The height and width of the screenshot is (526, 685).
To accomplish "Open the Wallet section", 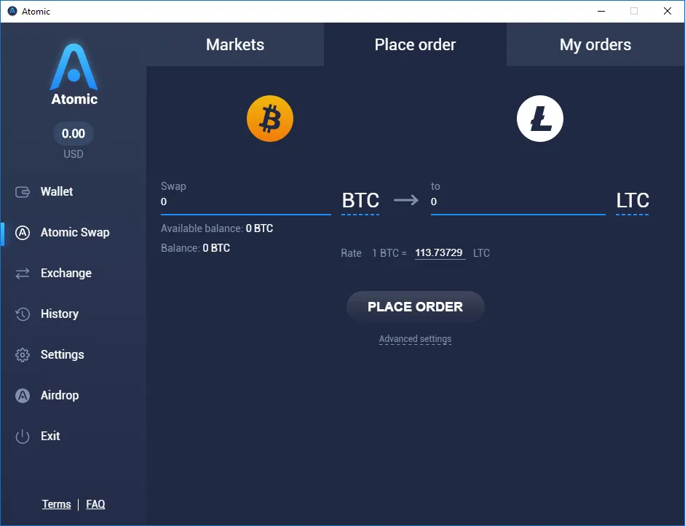I will pos(56,191).
